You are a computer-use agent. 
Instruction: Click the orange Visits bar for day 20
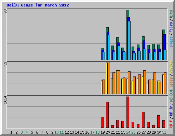pos(109,78)
